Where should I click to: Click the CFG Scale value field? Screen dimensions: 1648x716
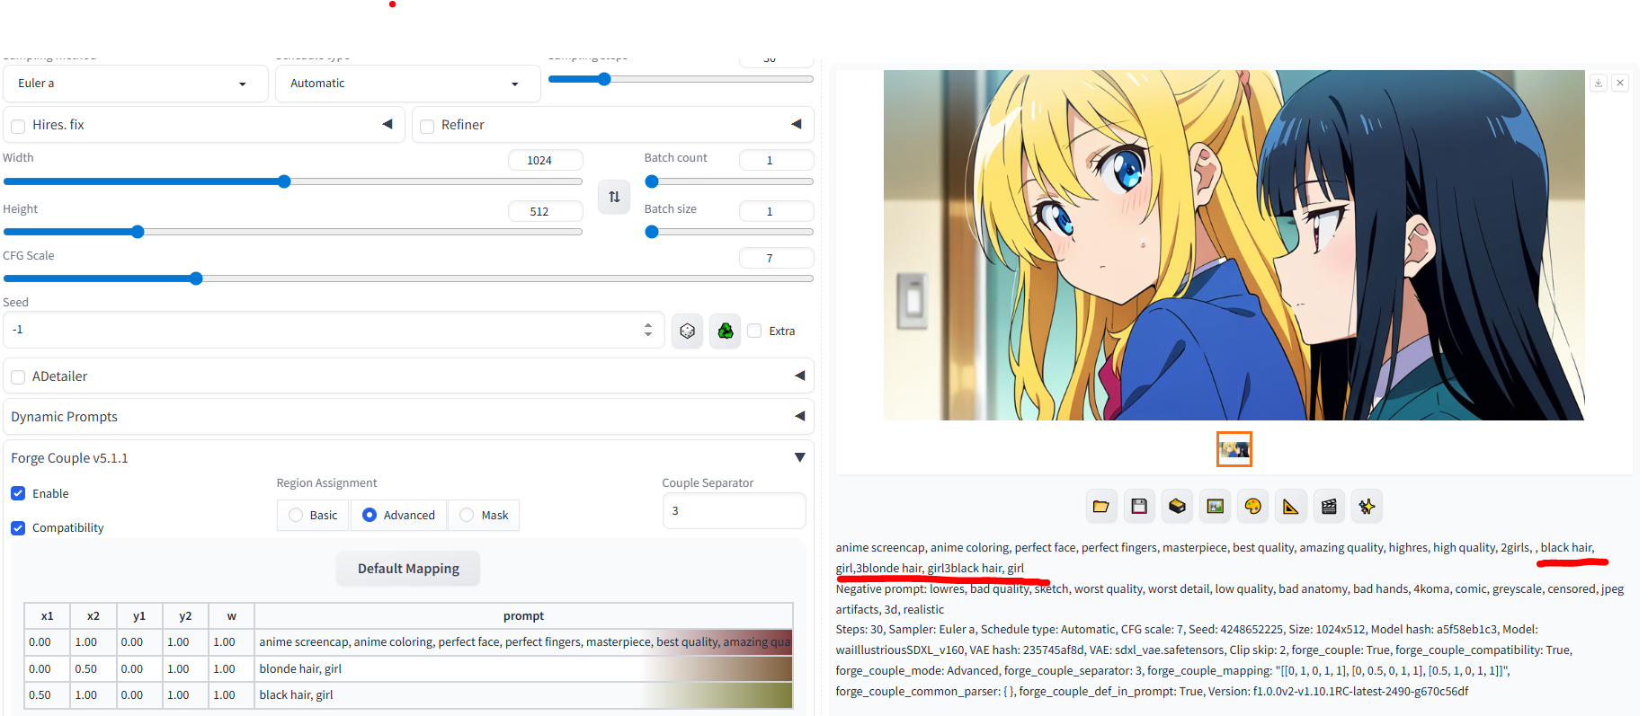pos(776,258)
